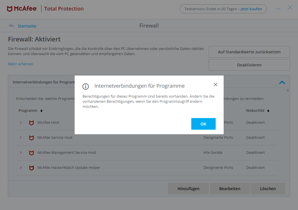Click Alle Geräte cell
The width and height of the screenshot is (298, 210).
(x=213, y=153)
